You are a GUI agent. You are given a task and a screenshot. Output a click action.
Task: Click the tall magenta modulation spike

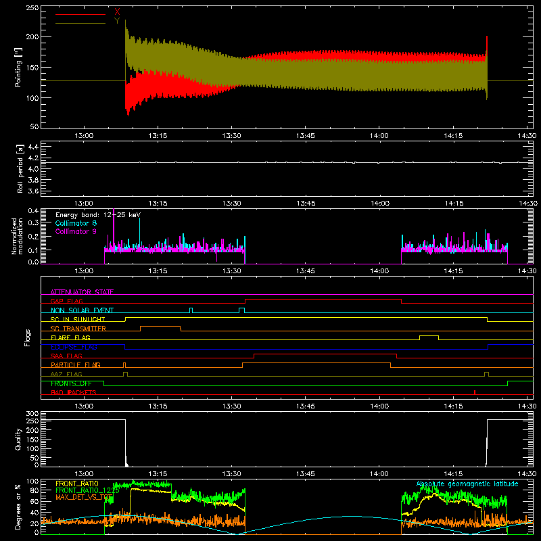(114, 229)
